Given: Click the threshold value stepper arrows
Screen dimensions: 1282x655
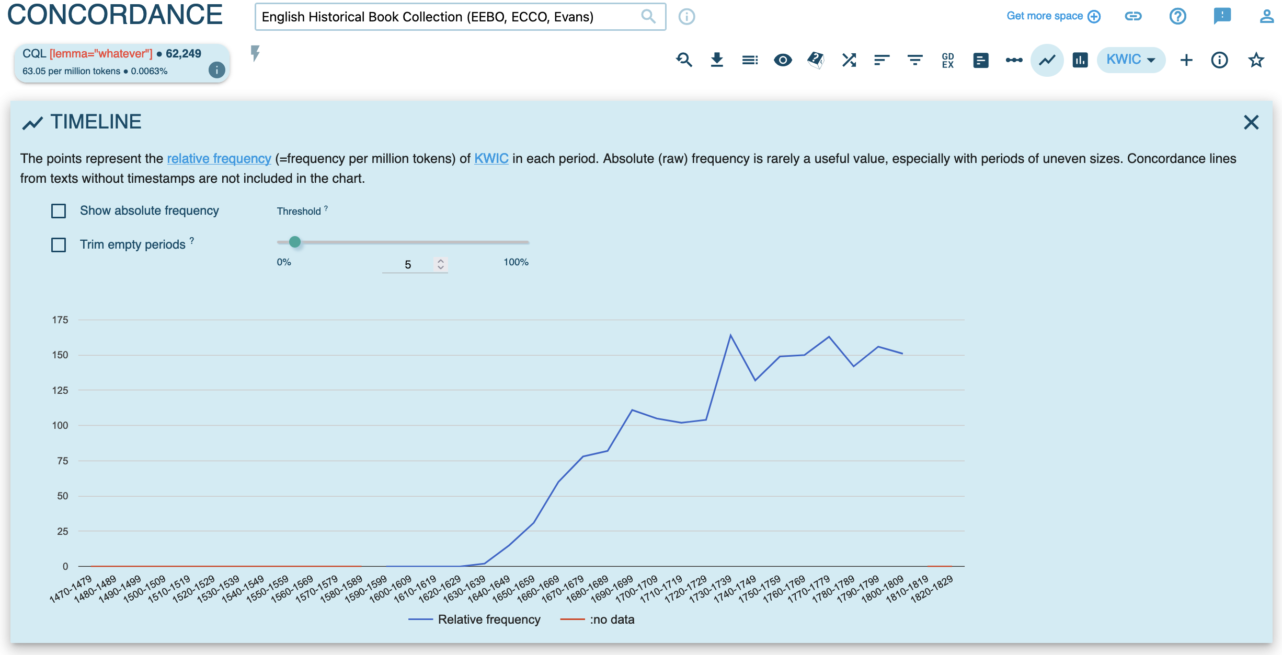Looking at the screenshot, I should point(441,264).
